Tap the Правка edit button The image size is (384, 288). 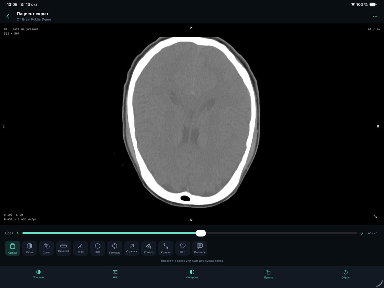point(269,274)
